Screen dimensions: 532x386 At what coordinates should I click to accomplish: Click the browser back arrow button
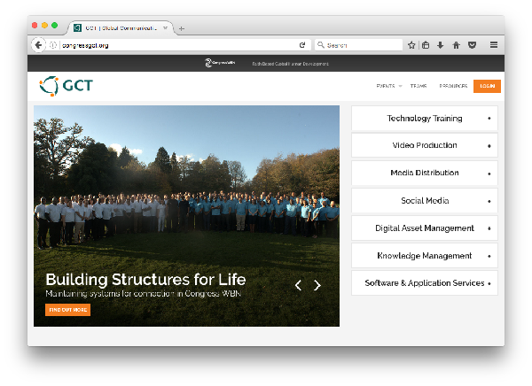point(38,44)
